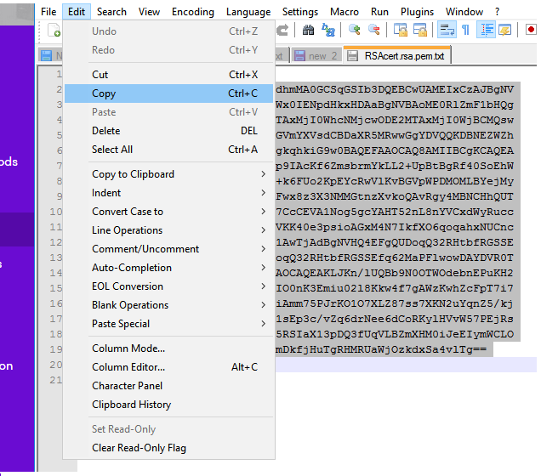The width and height of the screenshot is (541, 476).
Task: Click text line containing p9IAcKf6ZmsbrmYkLL2
Action: 395,166
